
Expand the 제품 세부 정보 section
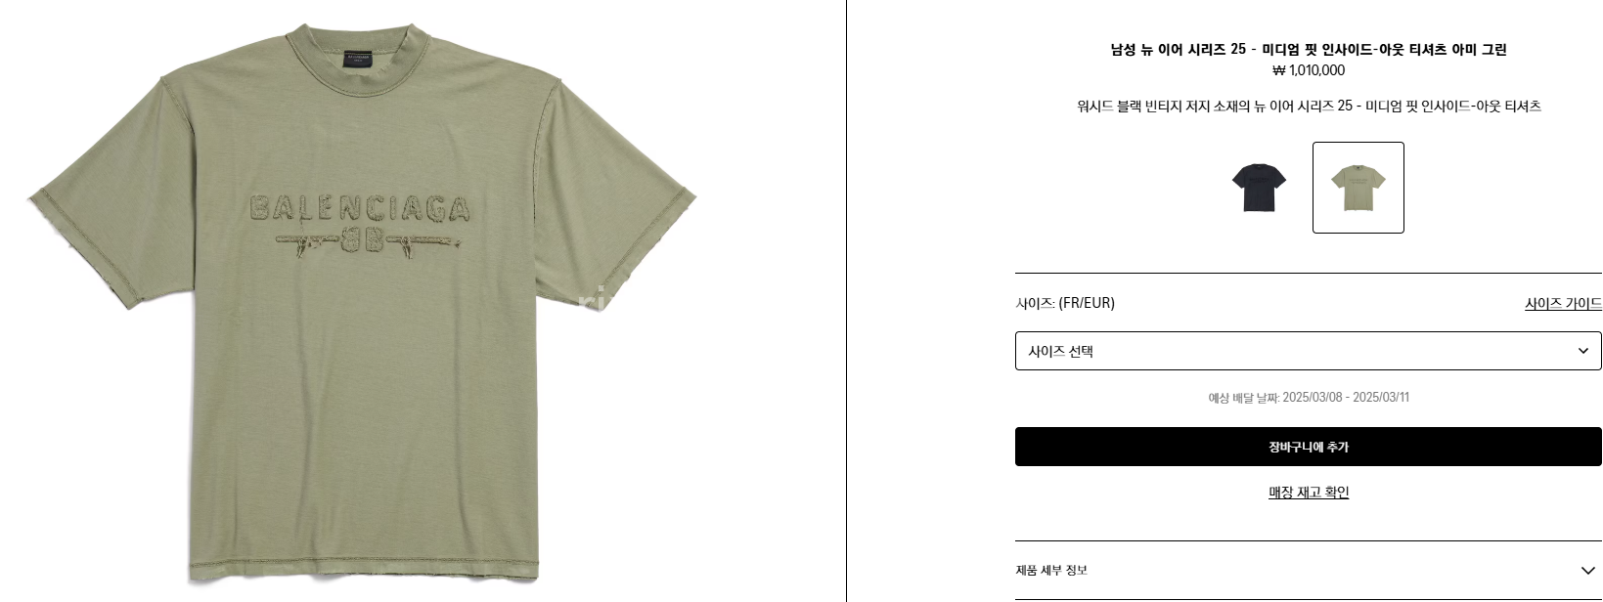coord(1308,570)
